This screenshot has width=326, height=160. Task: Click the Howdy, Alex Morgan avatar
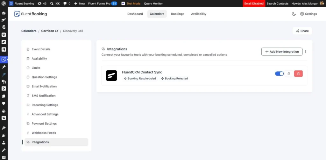tap(322, 4)
